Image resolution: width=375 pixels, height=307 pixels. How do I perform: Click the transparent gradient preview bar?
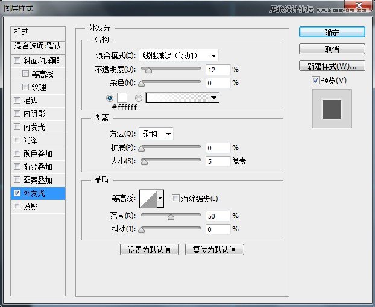(177, 98)
